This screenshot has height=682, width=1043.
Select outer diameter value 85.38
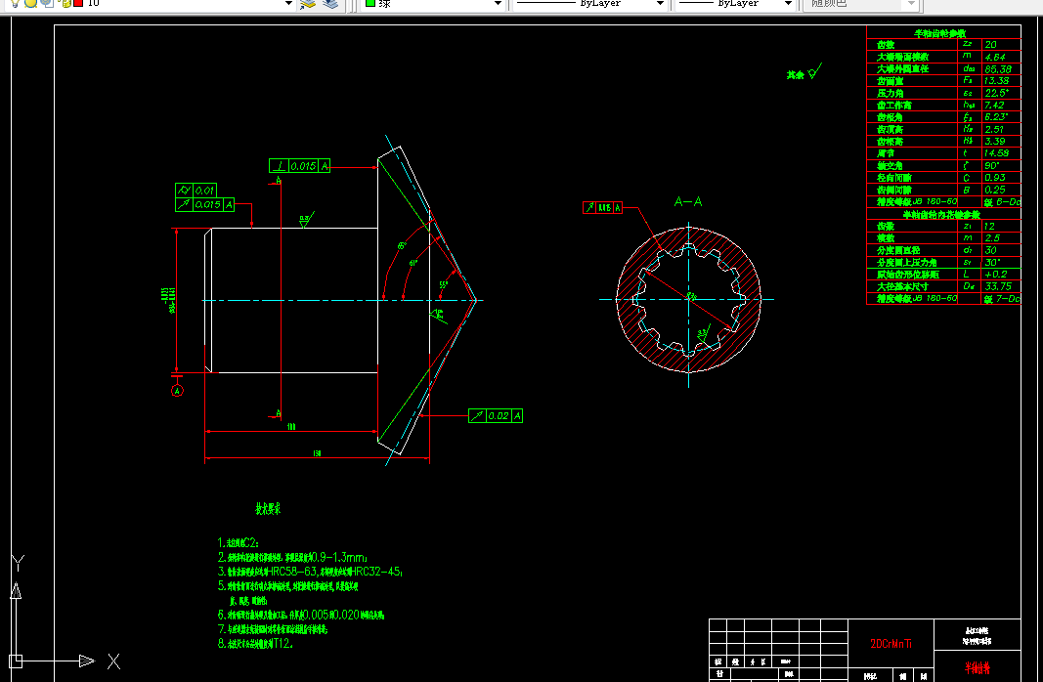coord(998,68)
